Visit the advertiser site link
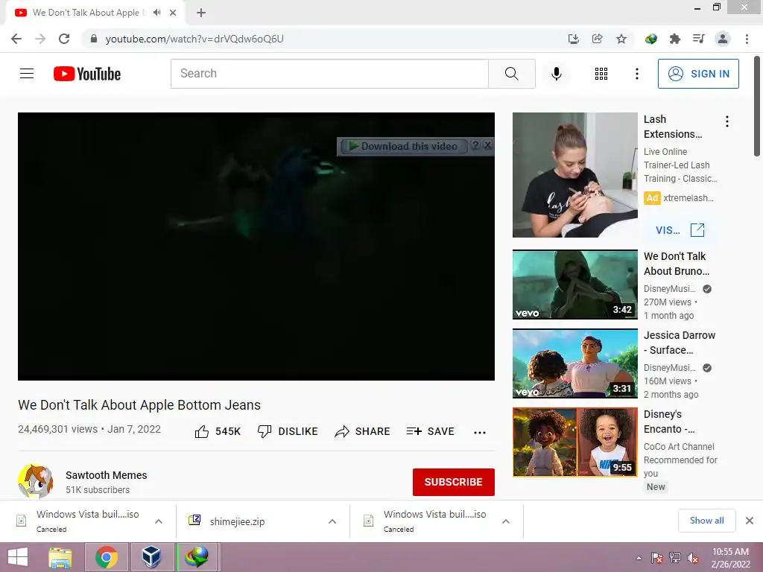The image size is (763, 572). pos(680,230)
